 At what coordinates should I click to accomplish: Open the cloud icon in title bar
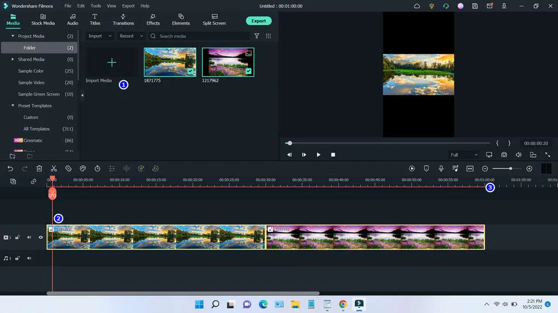[x=417, y=6]
